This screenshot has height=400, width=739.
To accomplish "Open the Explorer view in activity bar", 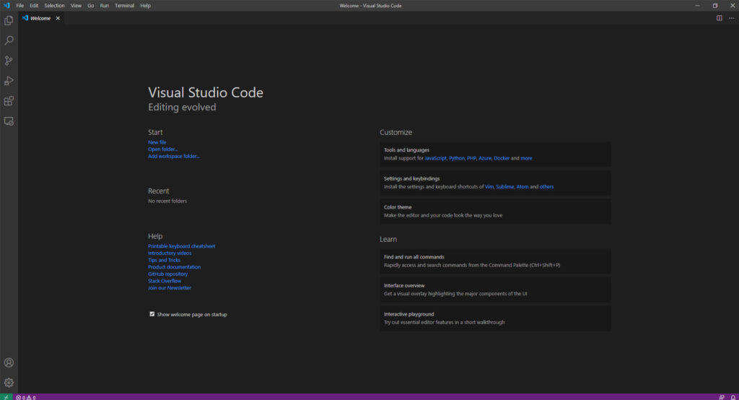I will (x=9, y=20).
